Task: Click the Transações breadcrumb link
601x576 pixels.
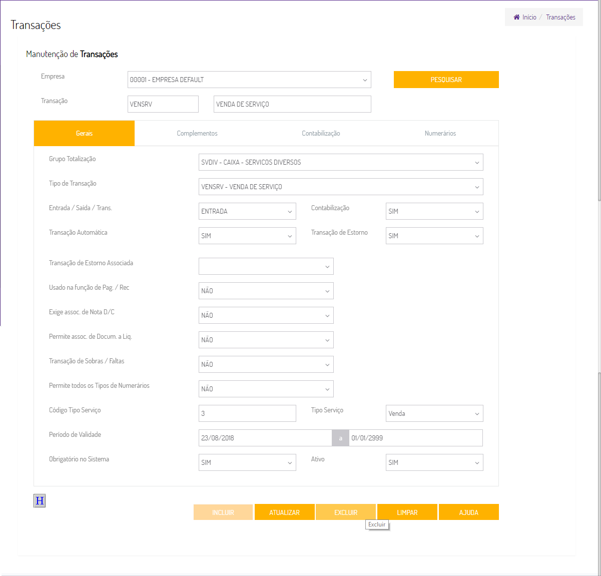Action: (x=560, y=18)
